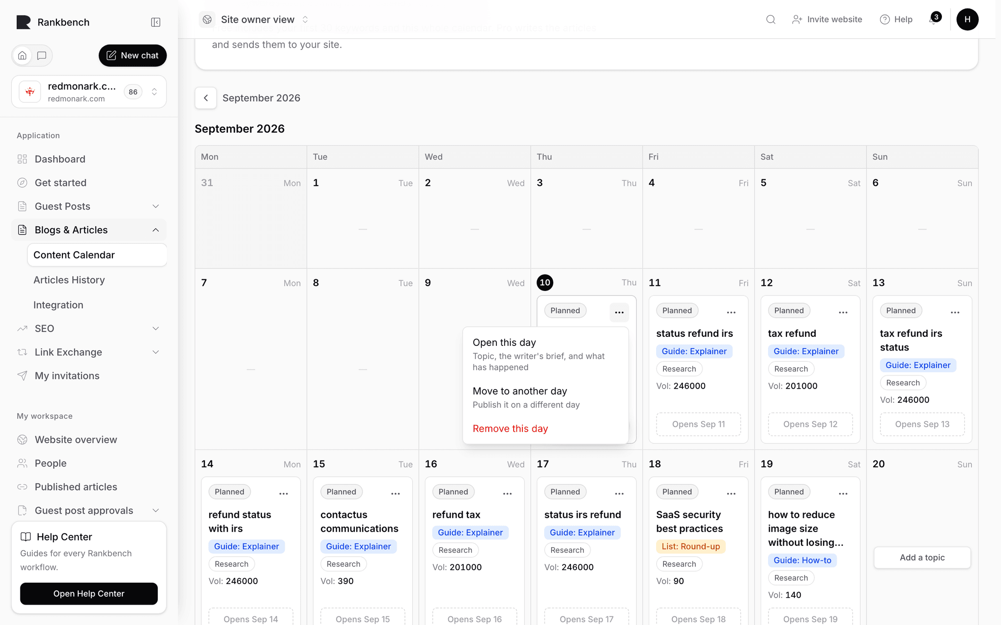Expand the Link Exchange section

89,352
